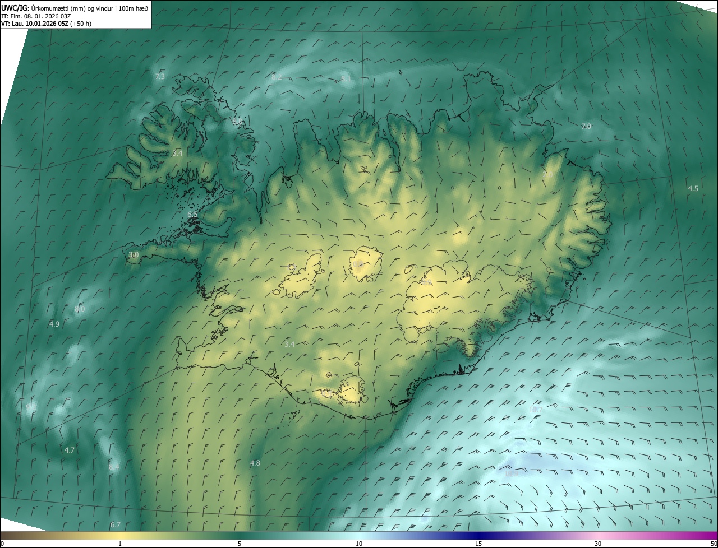
Task: Click the 6.5 value in Breiðafjörður bay
Action: click(x=192, y=215)
